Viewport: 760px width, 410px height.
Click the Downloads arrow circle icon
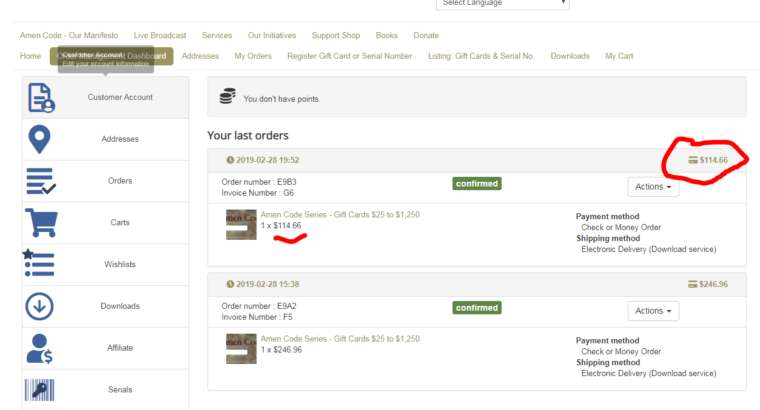[39, 306]
